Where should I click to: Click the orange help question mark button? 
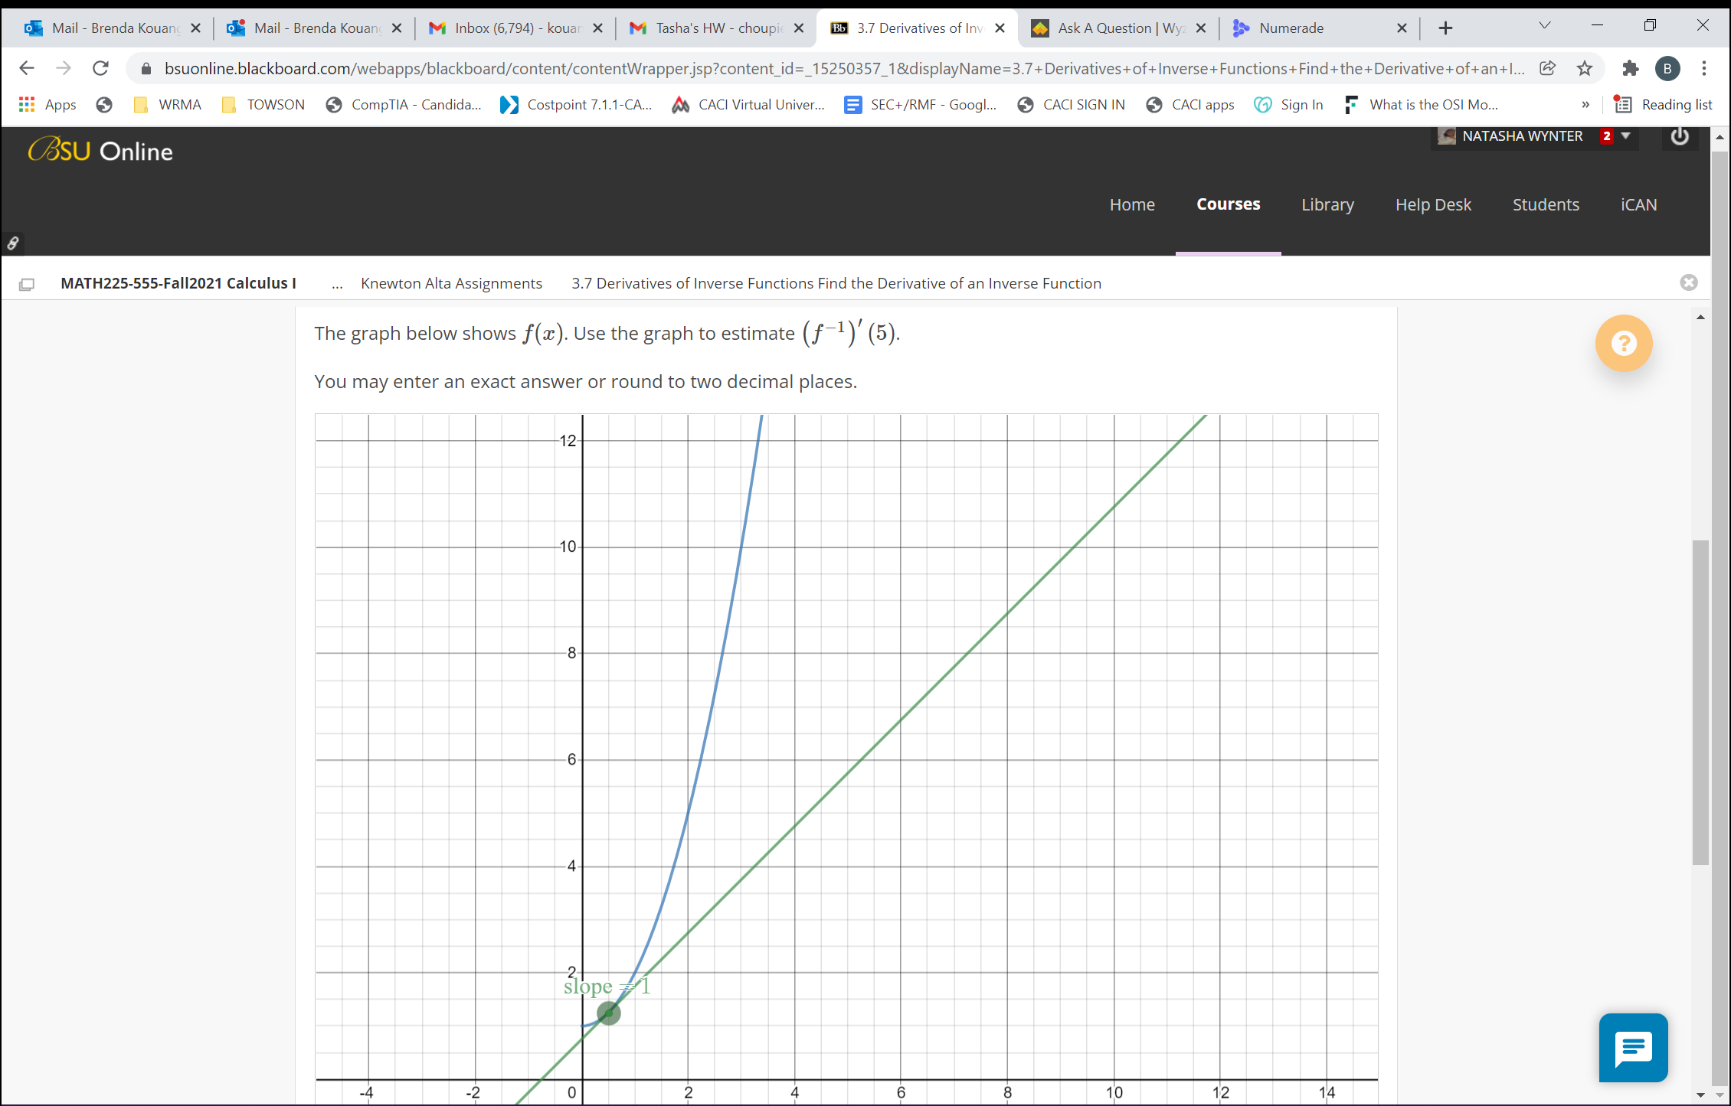pos(1624,344)
